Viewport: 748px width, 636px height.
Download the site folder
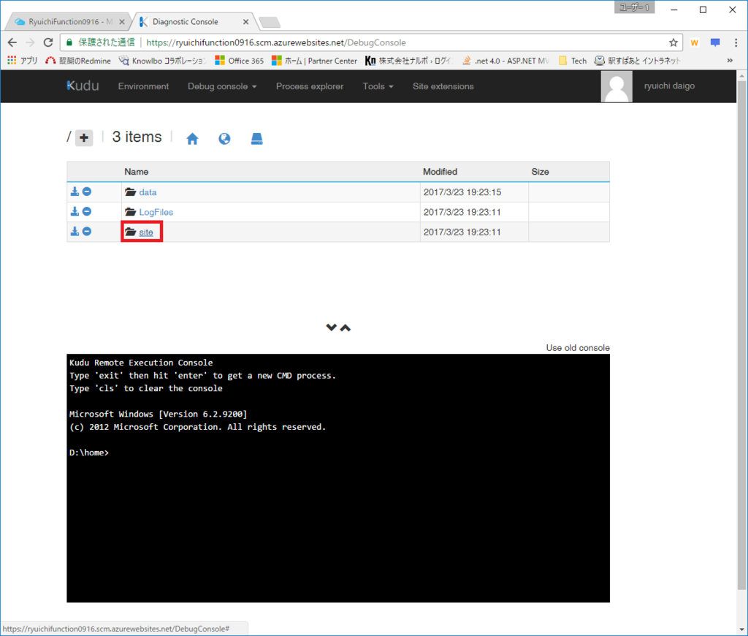coord(75,232)
